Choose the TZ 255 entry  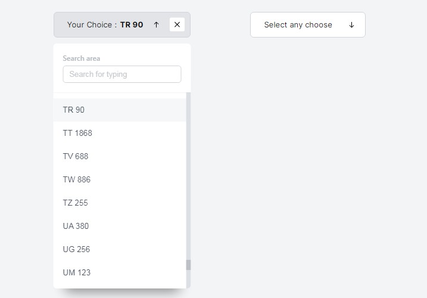coord(76,203)
